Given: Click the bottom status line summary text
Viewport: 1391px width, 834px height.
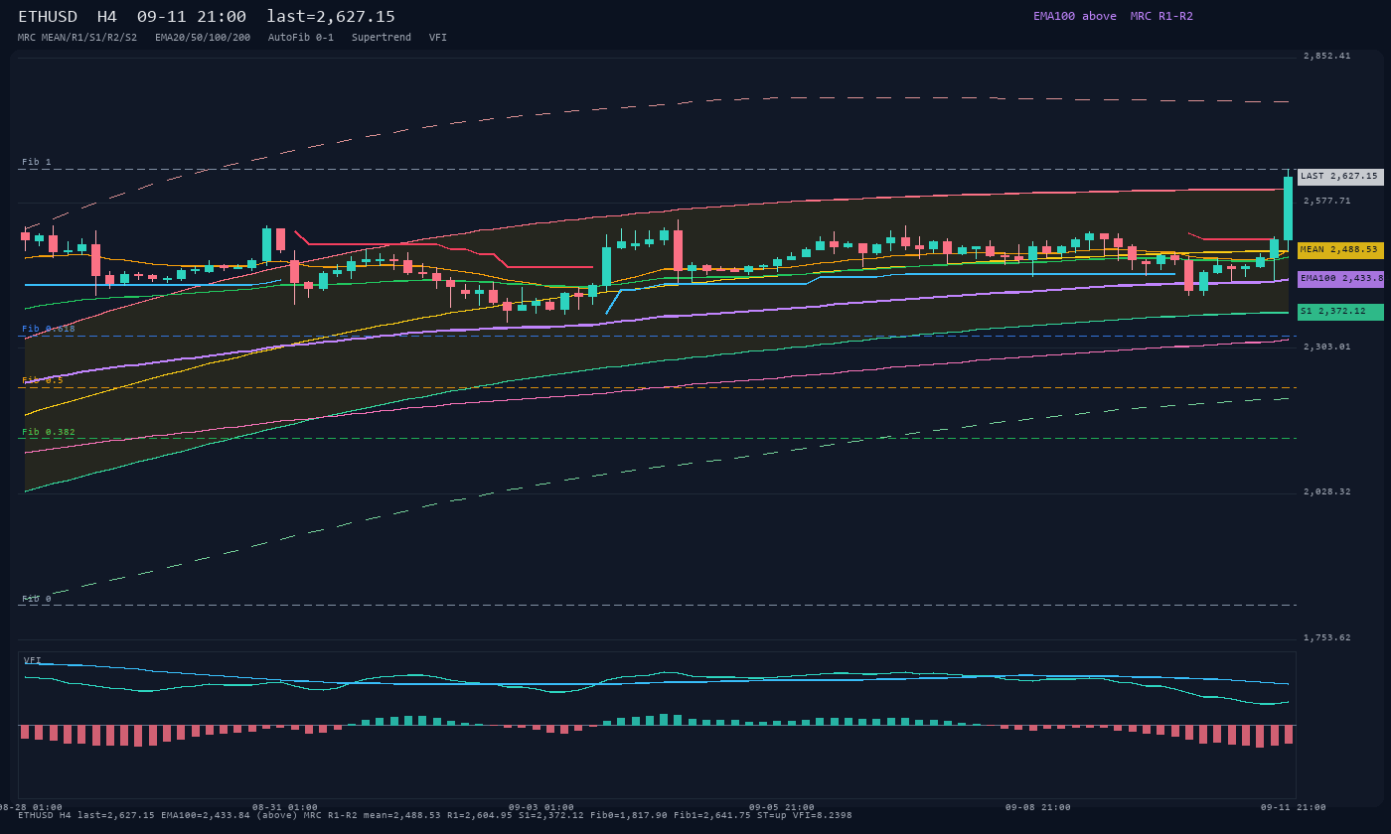Looking at the screenshot, I should 434,815.
